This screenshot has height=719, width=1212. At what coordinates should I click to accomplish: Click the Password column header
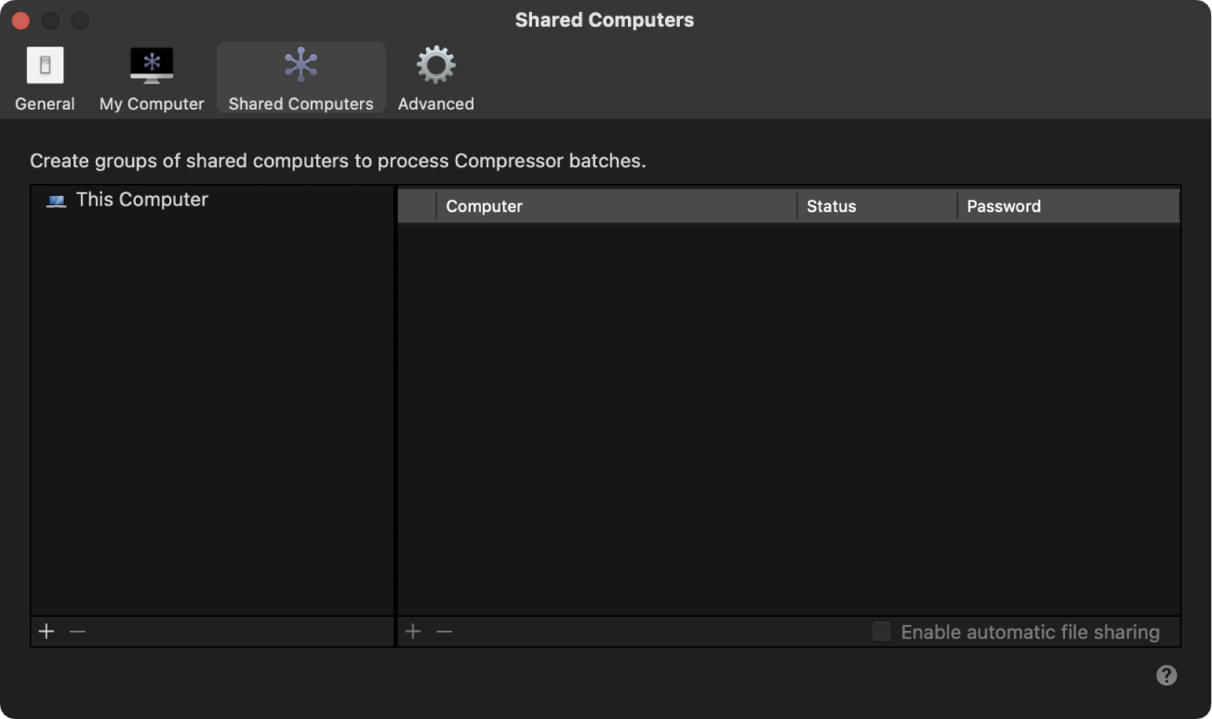pos(1004,205)
